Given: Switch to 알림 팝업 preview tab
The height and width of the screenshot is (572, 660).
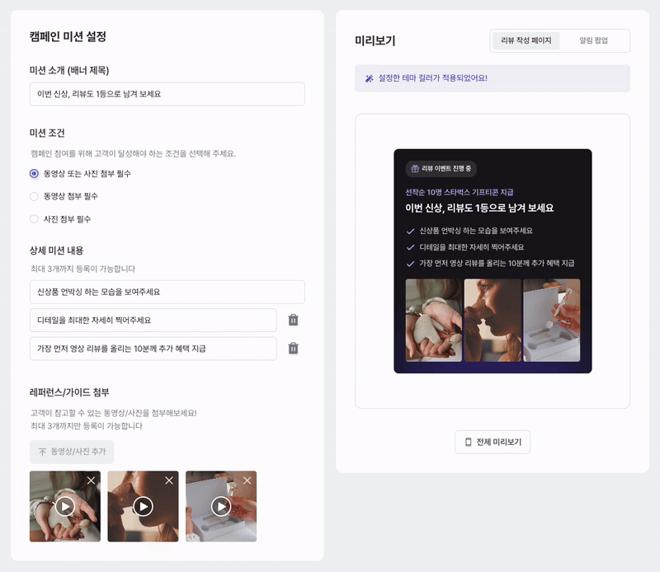Looking at the screenshot, I should coord(593,40).
